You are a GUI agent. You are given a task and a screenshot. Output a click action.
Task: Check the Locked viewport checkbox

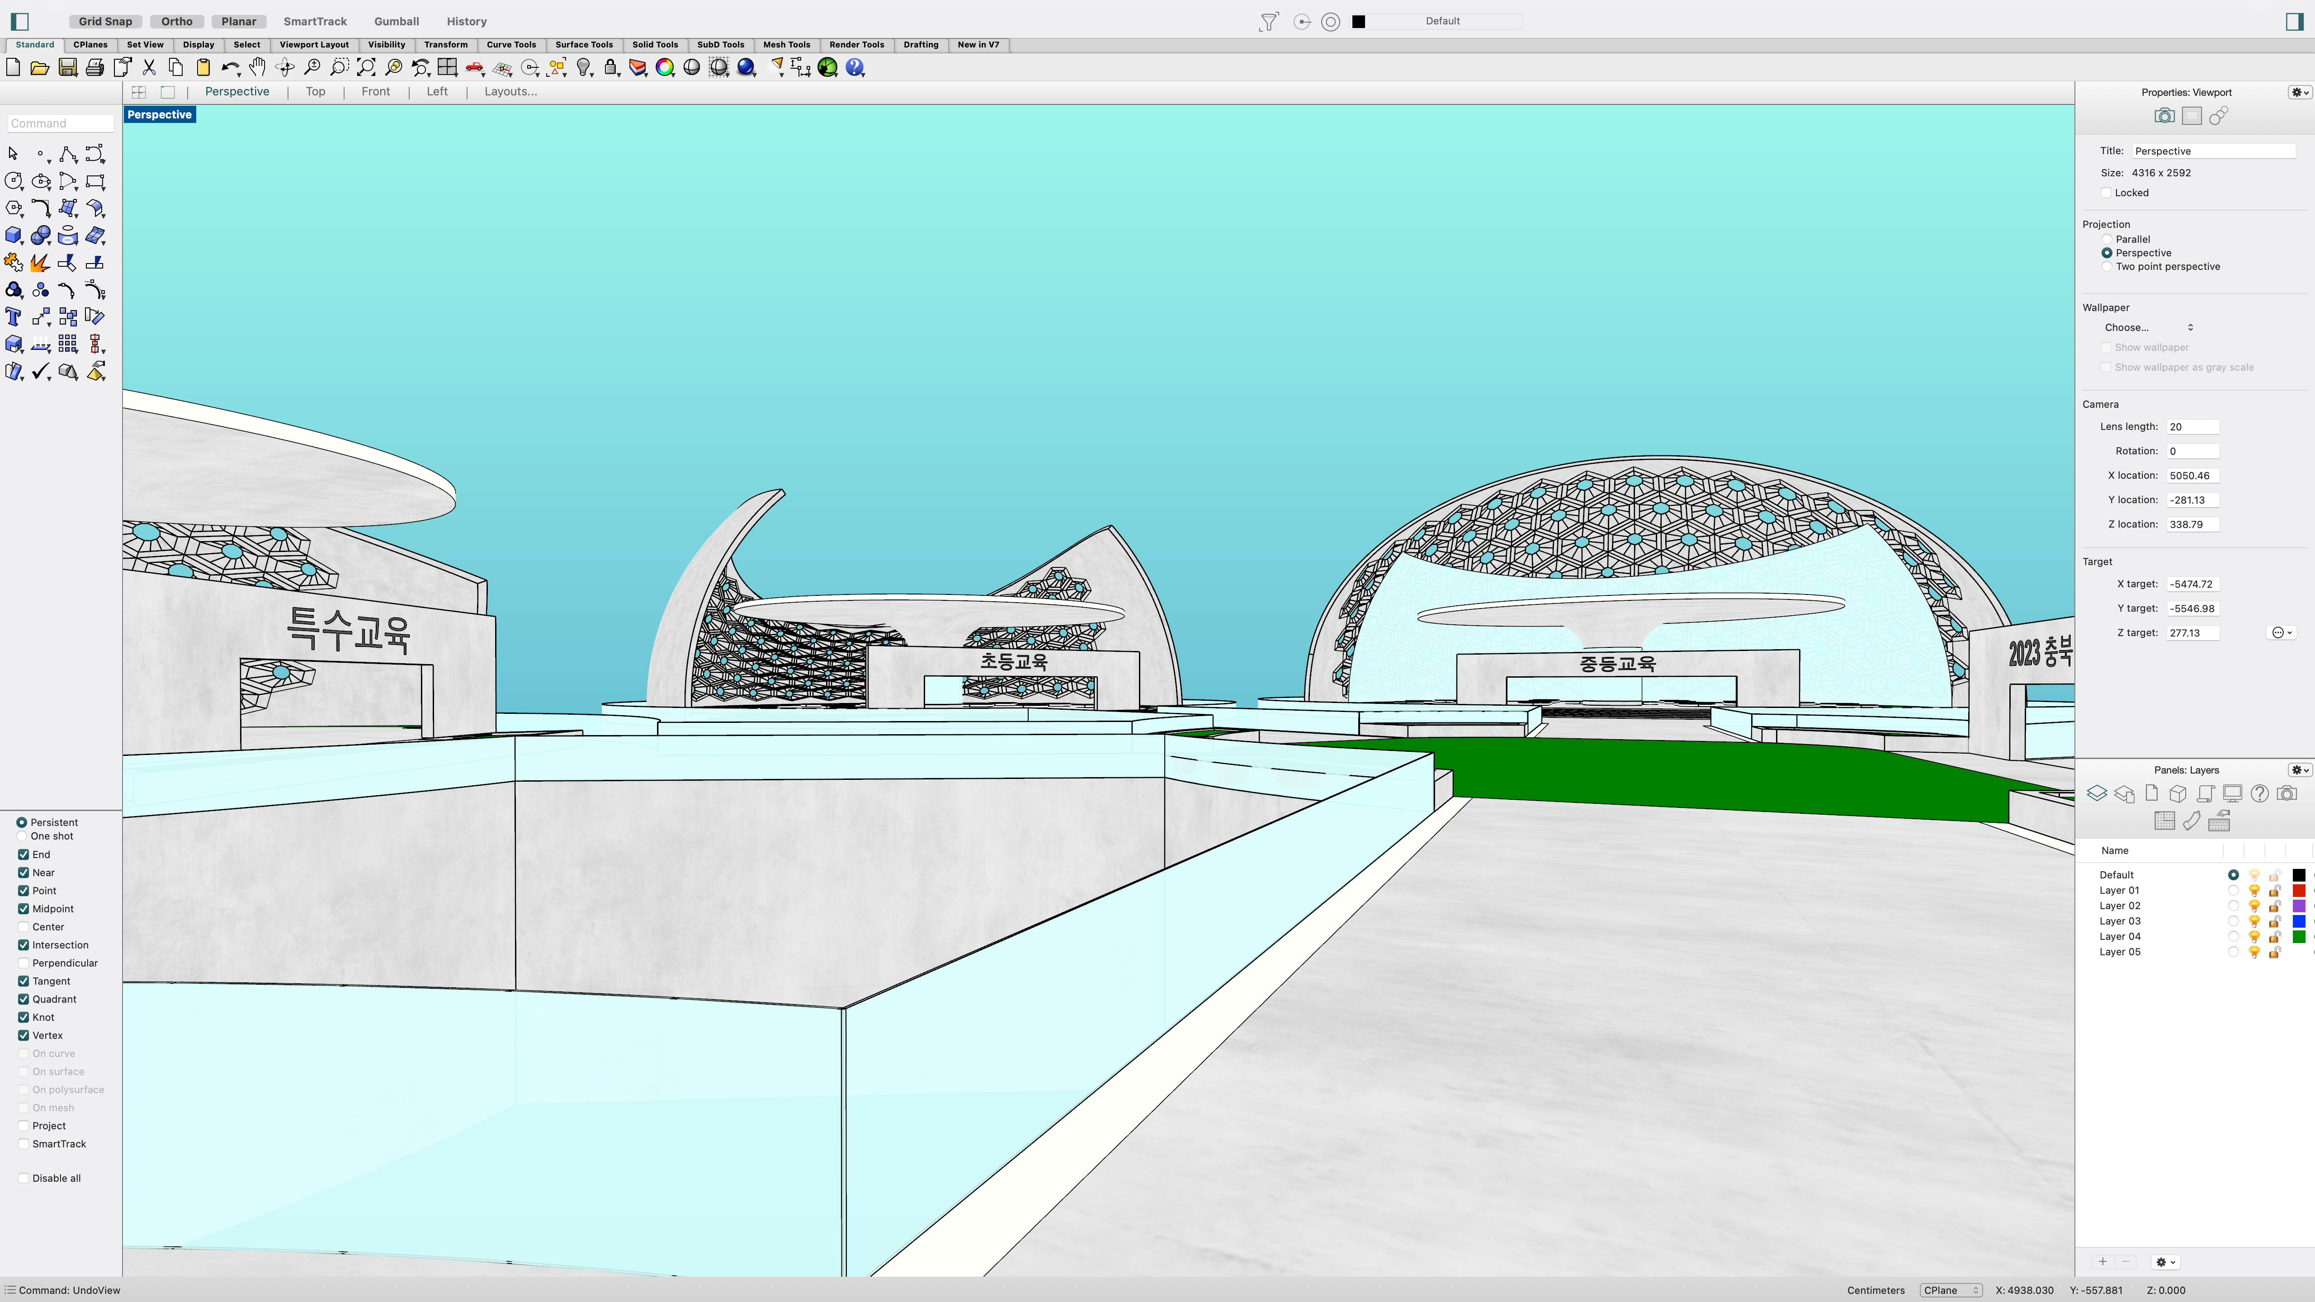(2106, 192)
